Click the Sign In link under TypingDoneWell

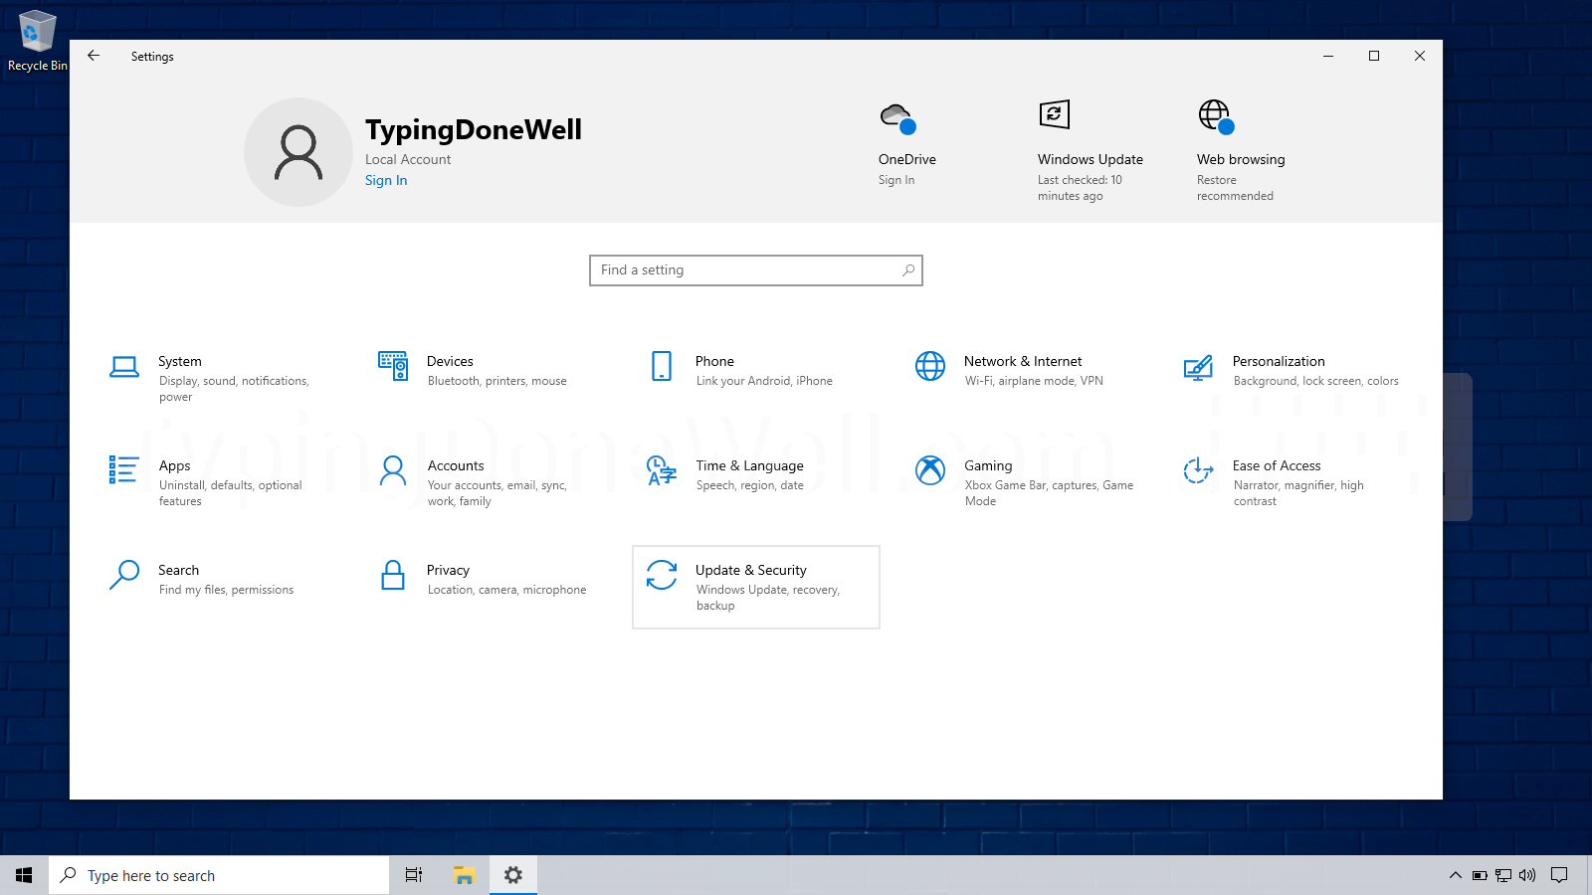pos(386,180)
